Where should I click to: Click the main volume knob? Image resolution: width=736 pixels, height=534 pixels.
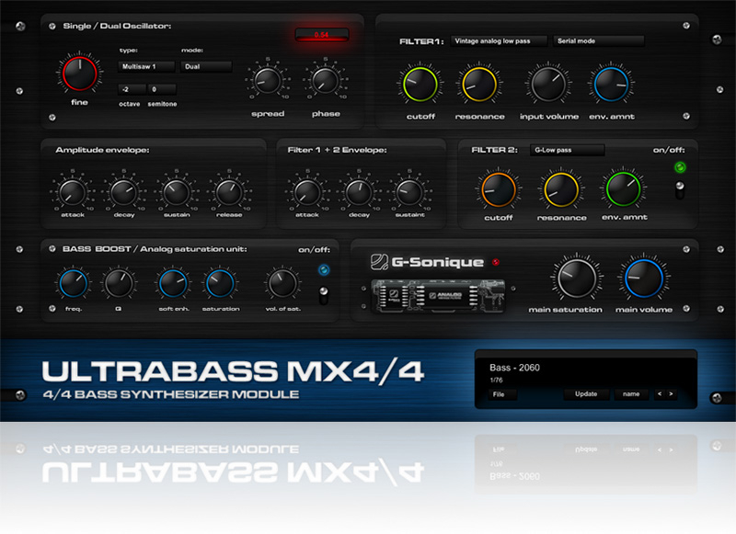click(x=643, y=278)
